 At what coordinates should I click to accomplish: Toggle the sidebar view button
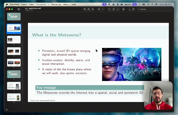[x=19, y=9]
